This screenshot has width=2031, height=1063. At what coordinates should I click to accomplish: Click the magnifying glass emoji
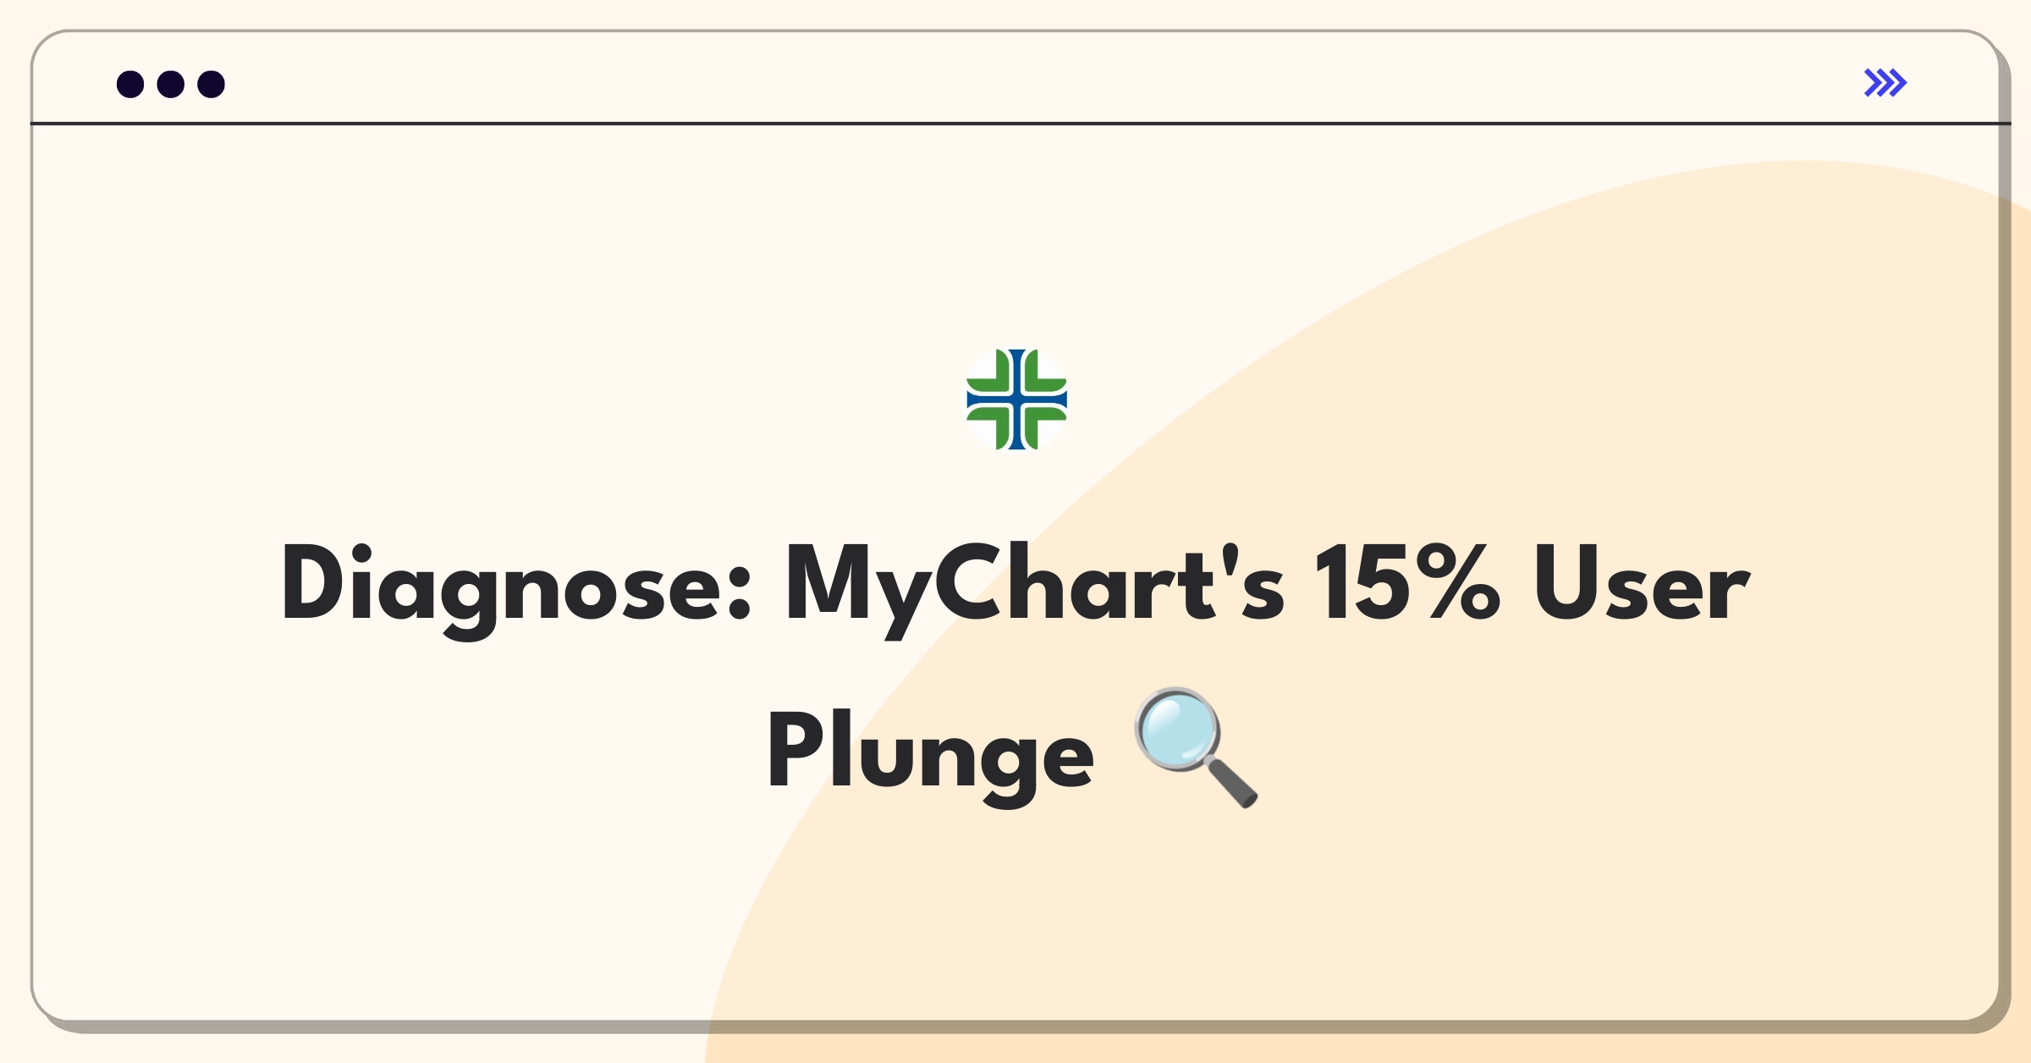[x=1197, y=748]
